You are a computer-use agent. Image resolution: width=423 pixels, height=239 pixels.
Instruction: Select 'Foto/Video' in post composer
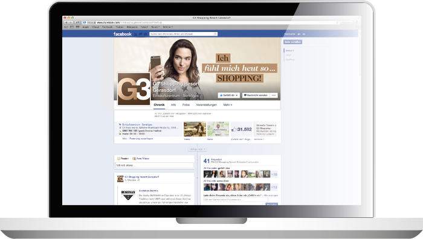[141, 159]
